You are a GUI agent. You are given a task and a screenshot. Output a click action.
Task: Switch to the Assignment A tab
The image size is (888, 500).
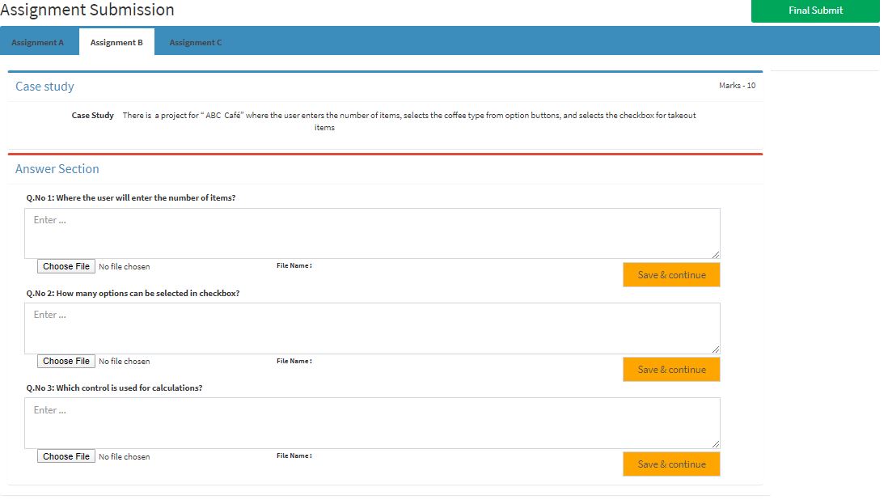(x=38, y=42)
